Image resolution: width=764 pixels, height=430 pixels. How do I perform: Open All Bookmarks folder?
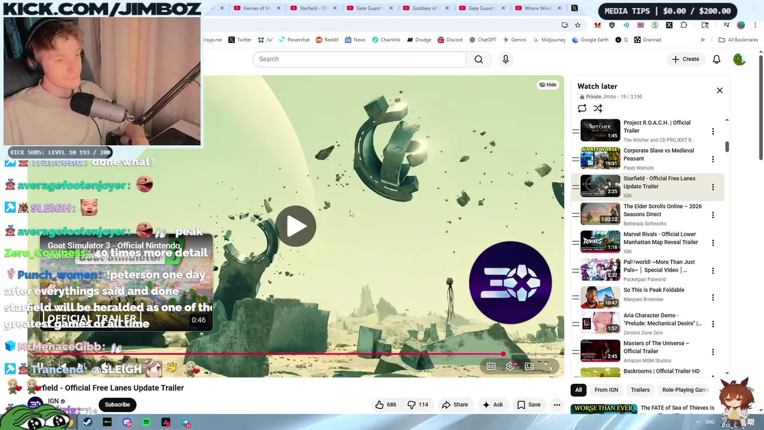(x=738, y=40)
